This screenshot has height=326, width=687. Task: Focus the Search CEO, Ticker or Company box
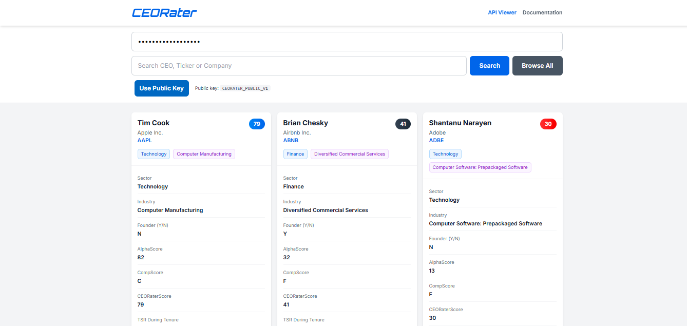point(299,66)
